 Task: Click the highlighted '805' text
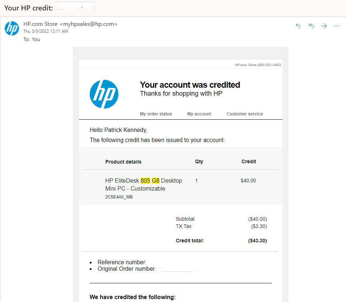point(145,180)
